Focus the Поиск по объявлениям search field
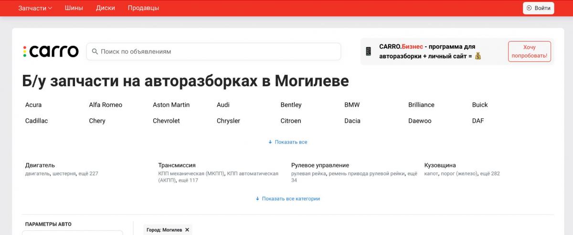Screen dimensions: 573x235 [x=213, y=51]
